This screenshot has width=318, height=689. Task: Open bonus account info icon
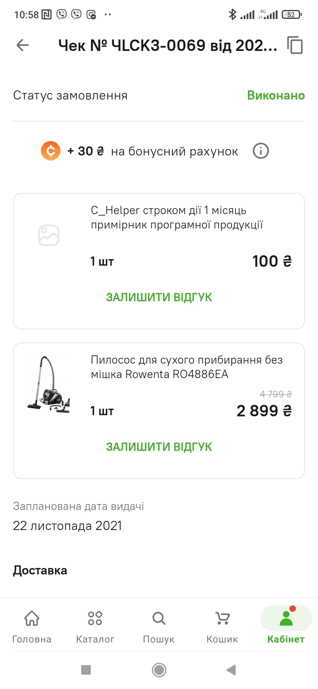coord(261,151)
